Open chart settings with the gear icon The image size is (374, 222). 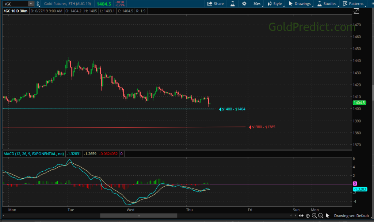click(x=244, y=4)
